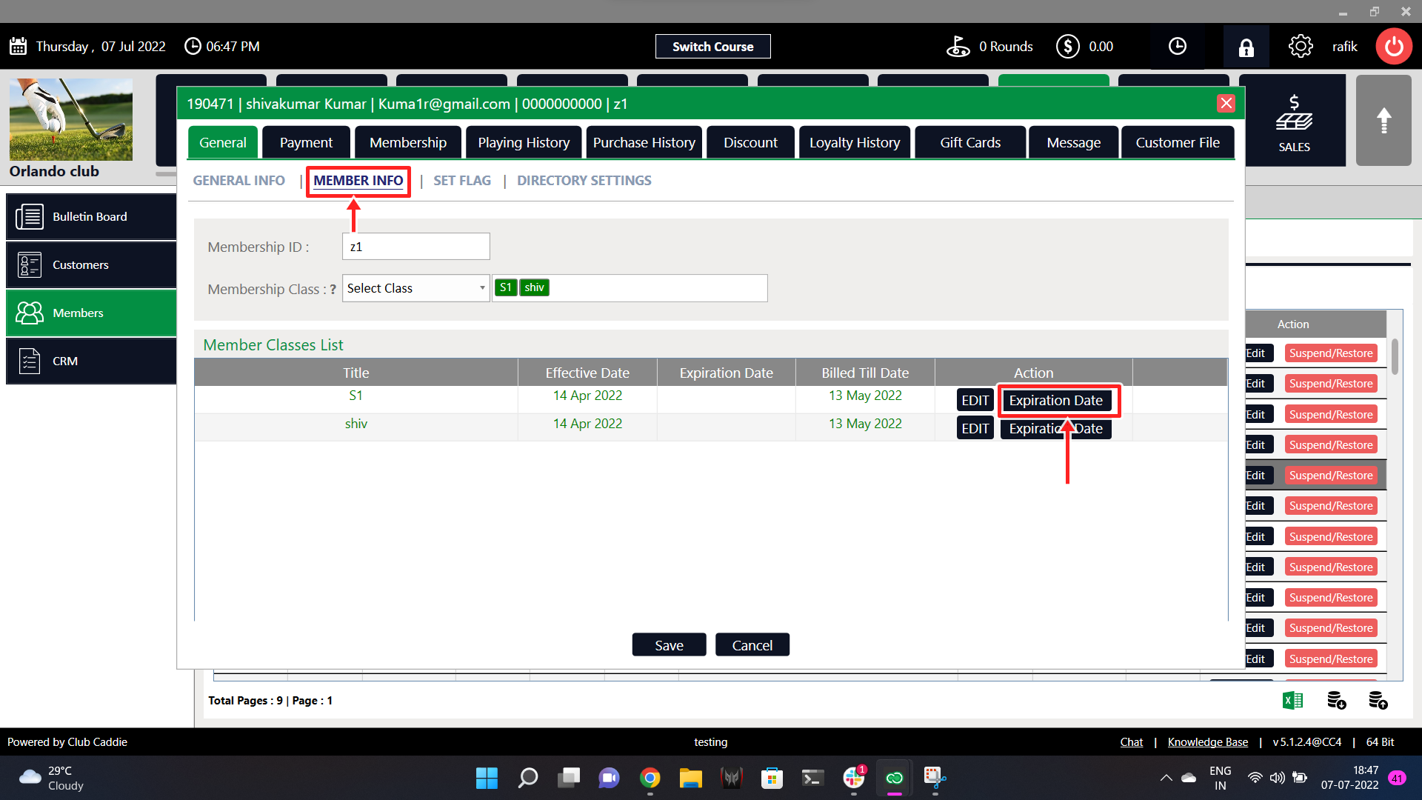Click the red power logout icon

click(x=1394, y=47)
